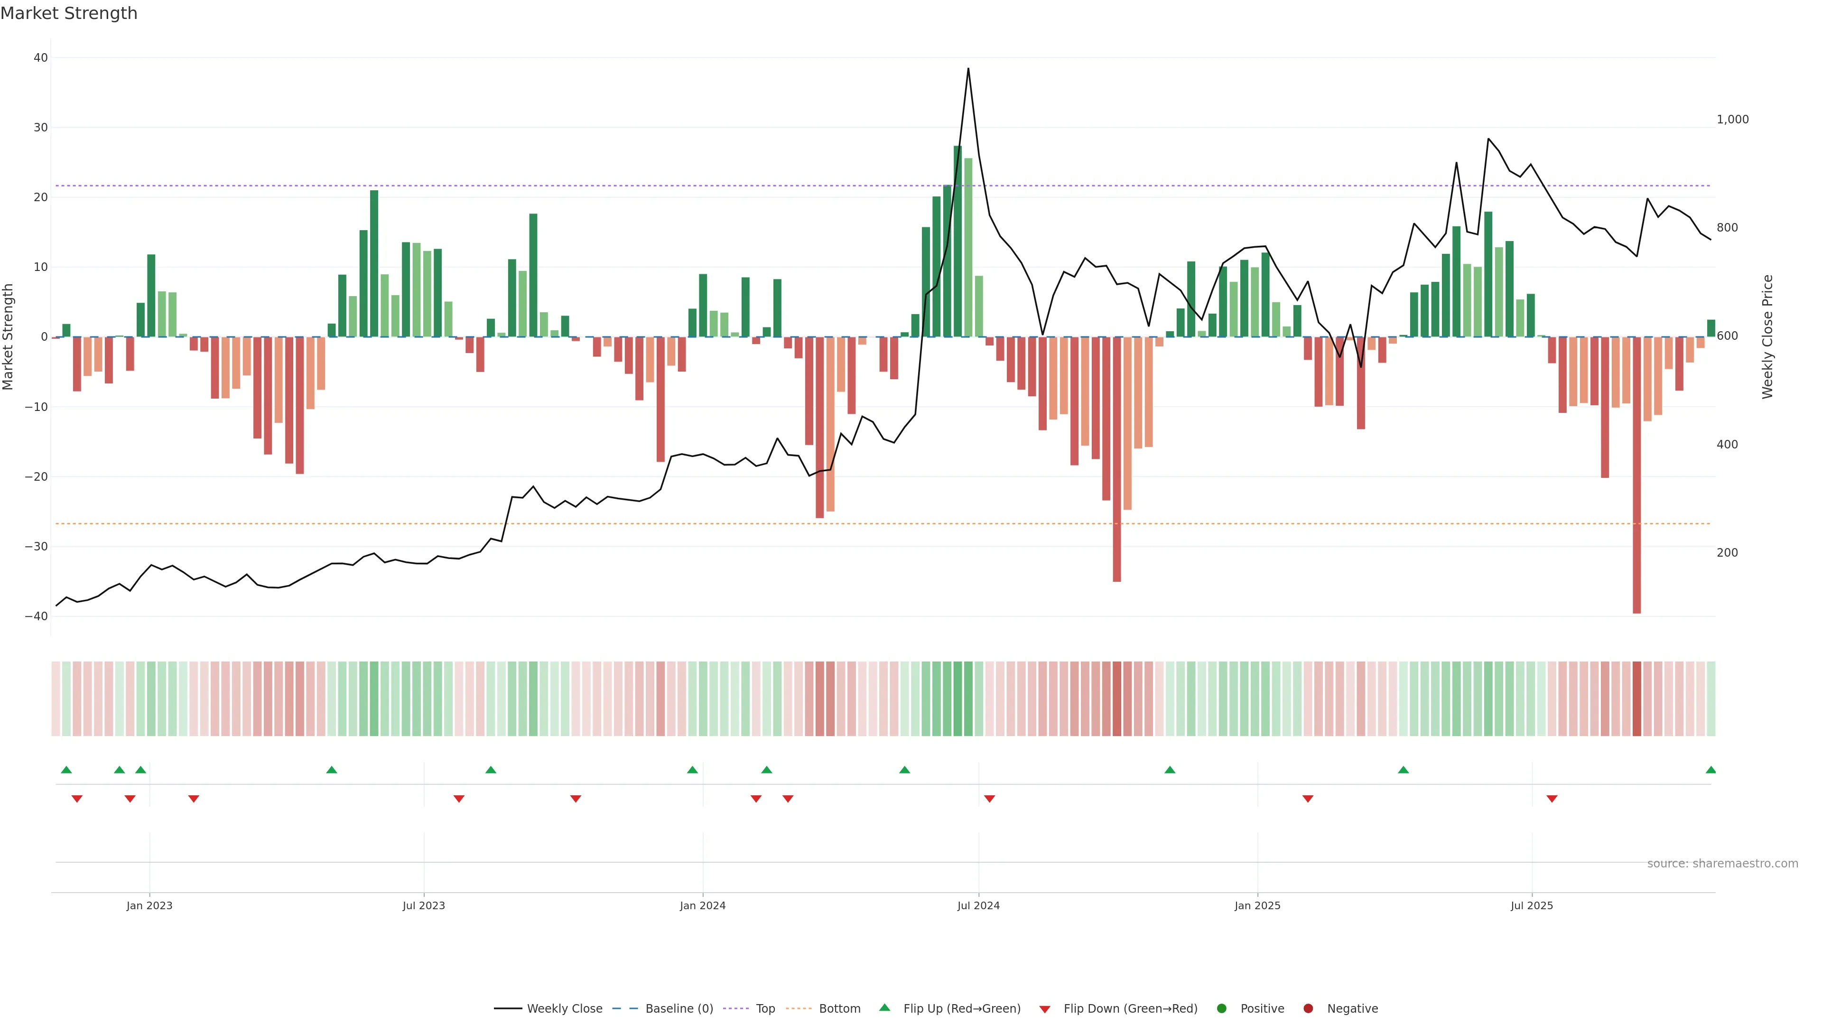This screenshot has height=1025, width=1822.
Task: Click the rightmost green flip-up triangle marker
Action: point(1710,770)
